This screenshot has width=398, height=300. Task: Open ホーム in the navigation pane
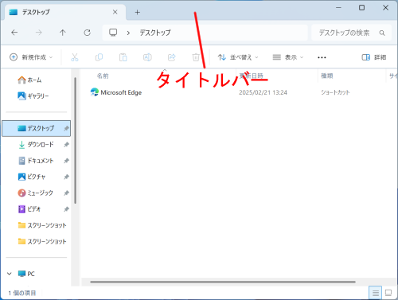[x=29, y=80]
